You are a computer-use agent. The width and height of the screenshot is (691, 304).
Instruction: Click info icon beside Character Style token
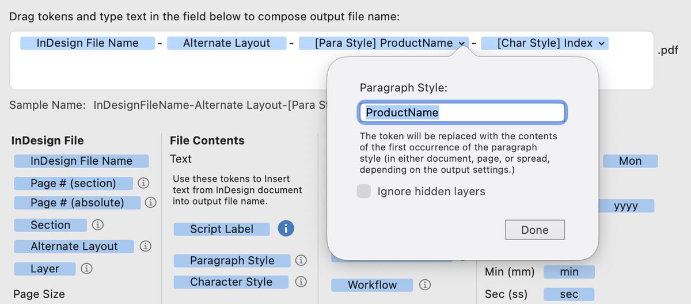click(x=301, y=282)
